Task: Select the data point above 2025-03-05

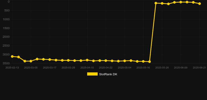Action: pyautogui.click(x=31, y=61)
